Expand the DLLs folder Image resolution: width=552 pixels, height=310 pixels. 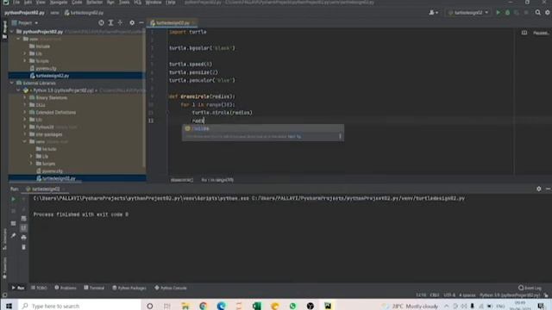pos(25,105)
